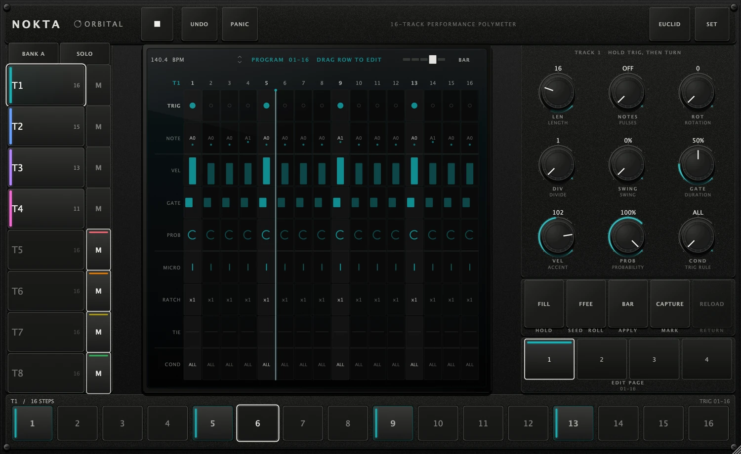This screenshot has width=741, height=454.
Task: Click the PROB arc icon on step 9
Action: pyautogui.click(x=340, y=235)
